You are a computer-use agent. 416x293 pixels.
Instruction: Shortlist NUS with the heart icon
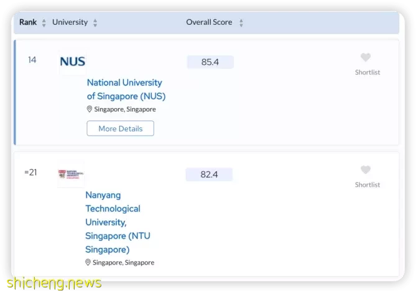pyautogui.click(x=366, y=57)
